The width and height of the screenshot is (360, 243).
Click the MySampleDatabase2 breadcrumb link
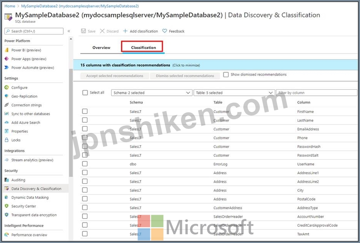(80, 6)
